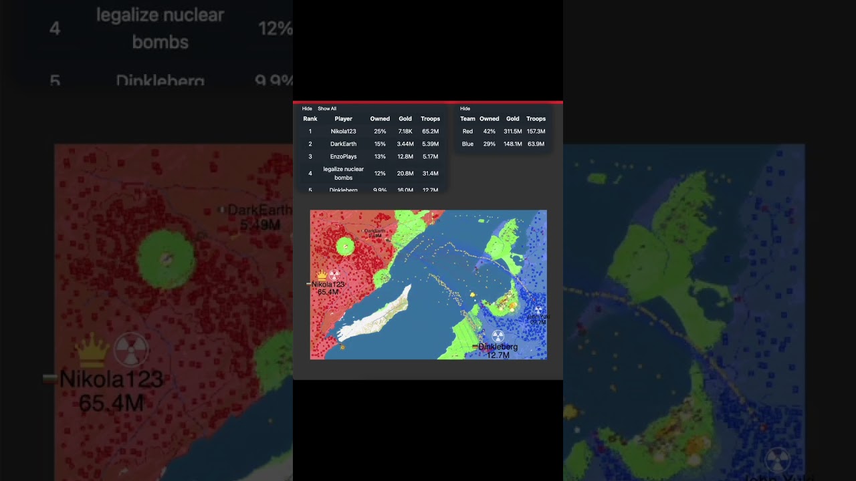The width and height of the screenshot is (856, 481).
Task: Click the nuke icon above Dinkleberg label
Action: 497,336
